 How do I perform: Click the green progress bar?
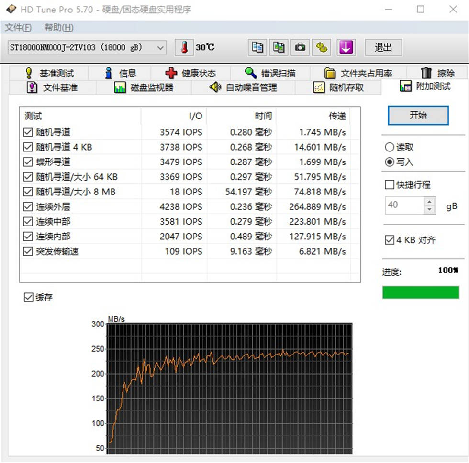click(421, 292)
